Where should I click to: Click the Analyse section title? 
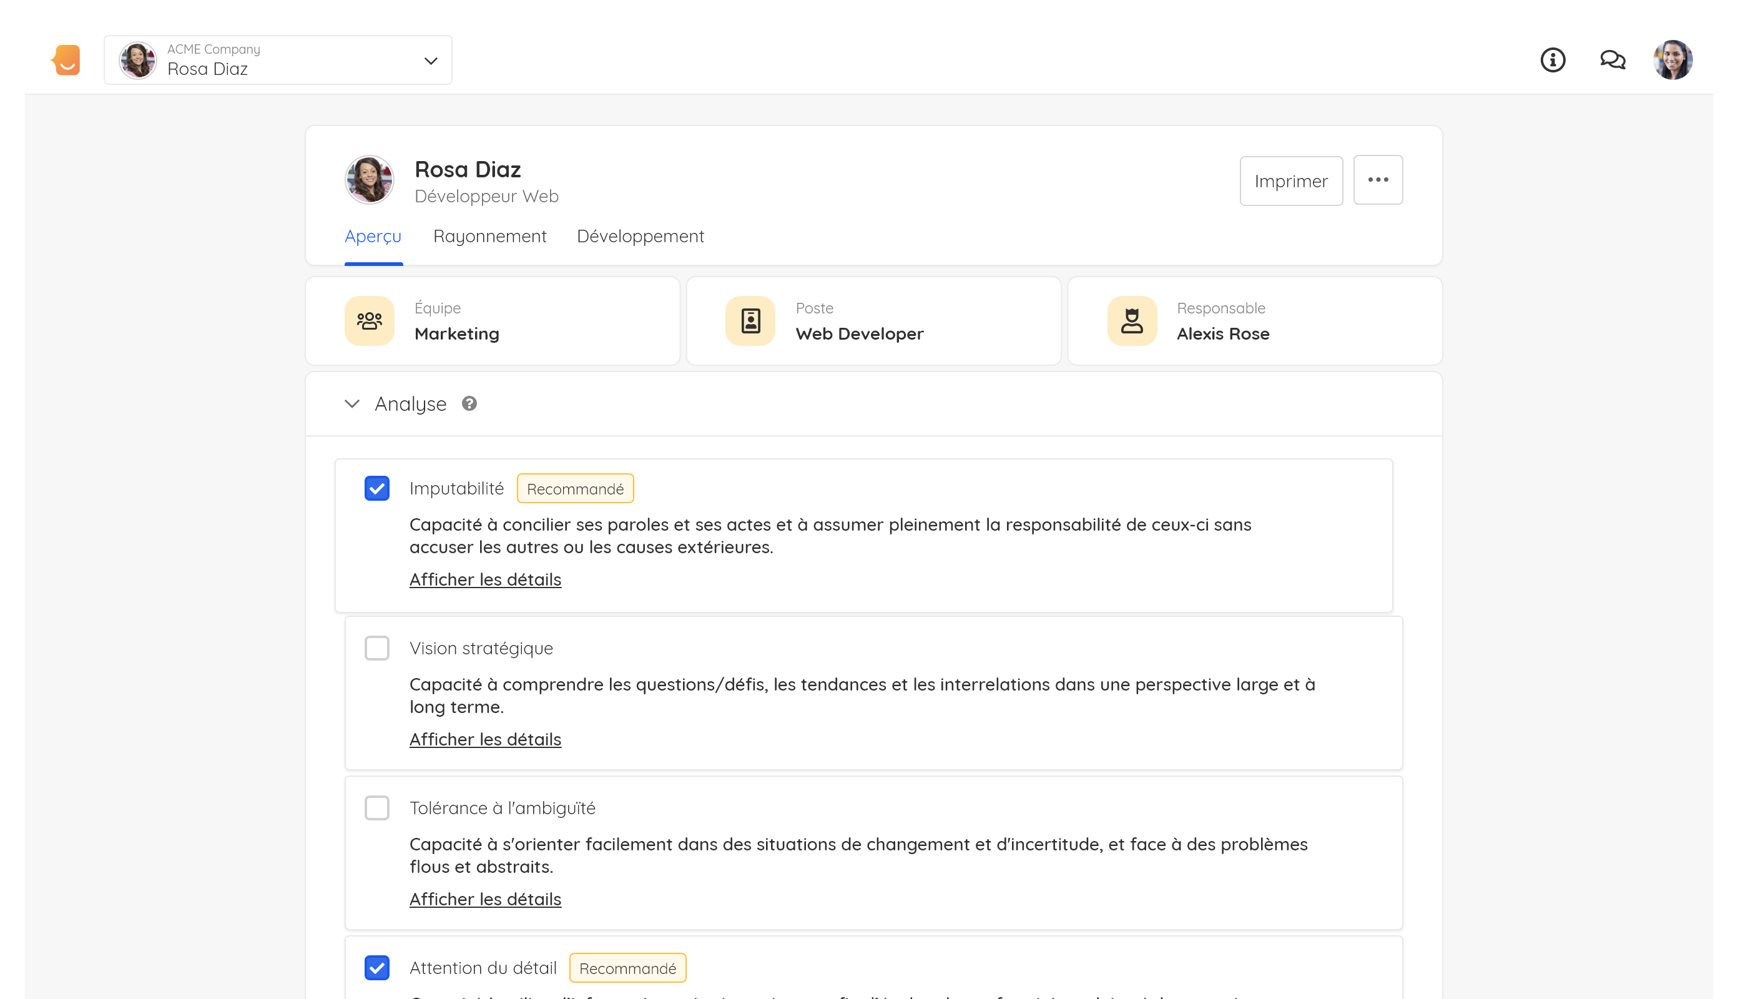point(410,403)
